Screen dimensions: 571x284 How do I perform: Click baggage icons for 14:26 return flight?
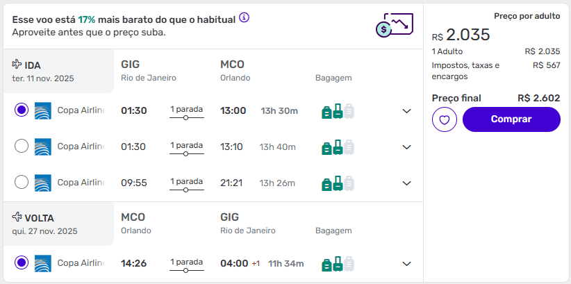coord(338,264)
